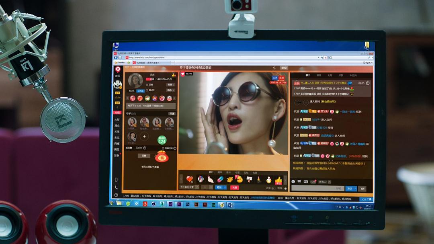Screen dimensions: 434x244
Task: Click the browser back button
Action: pos(116,57)
